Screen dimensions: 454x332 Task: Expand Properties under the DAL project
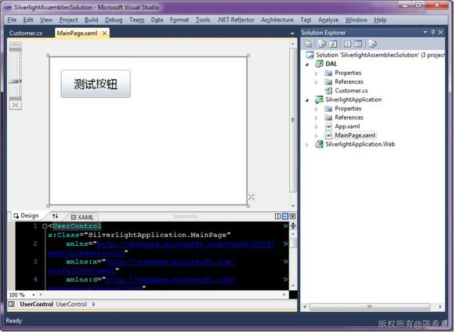[316, 73]
